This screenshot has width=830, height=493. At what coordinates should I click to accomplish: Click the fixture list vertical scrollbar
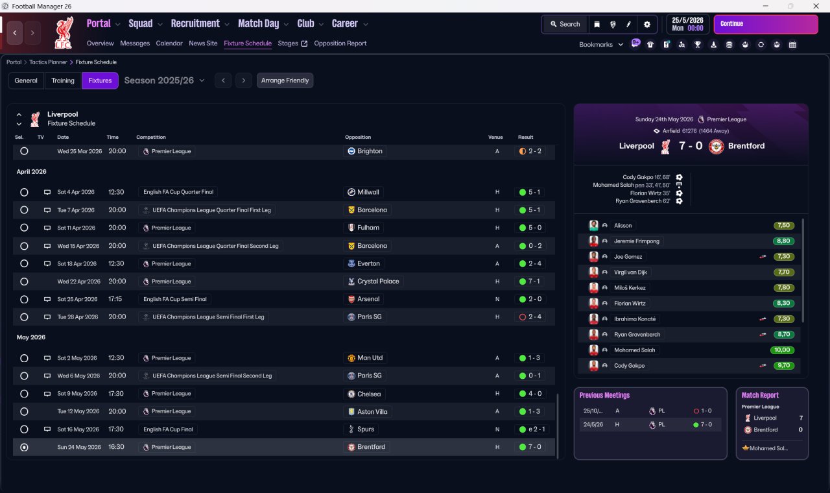(x=558, y=425)
